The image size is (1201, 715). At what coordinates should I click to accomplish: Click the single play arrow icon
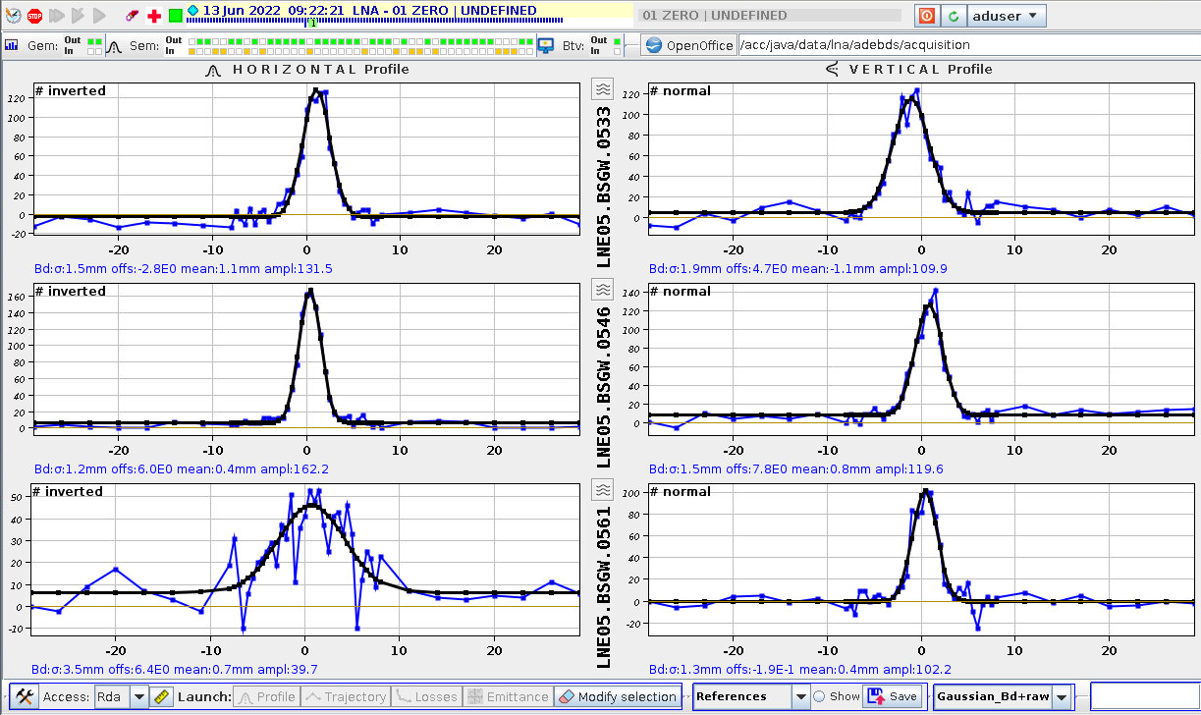[99, 16]
